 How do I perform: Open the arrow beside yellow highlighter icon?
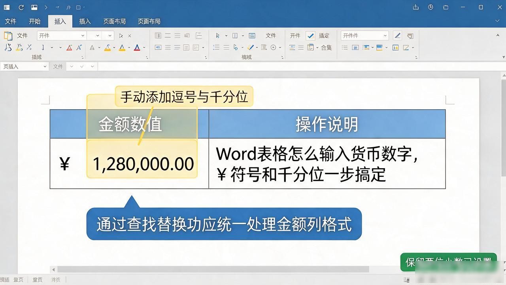coord(114,47)
